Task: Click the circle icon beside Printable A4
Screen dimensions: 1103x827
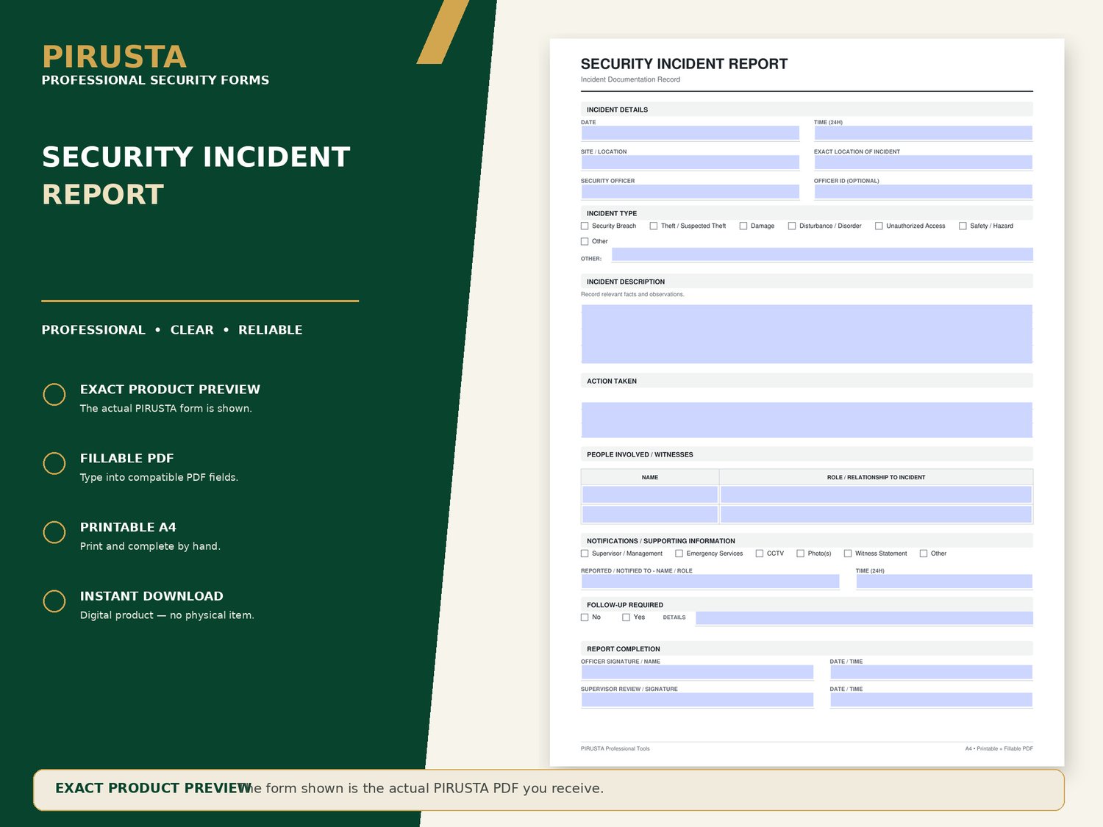Action: [x=54, y=532]
